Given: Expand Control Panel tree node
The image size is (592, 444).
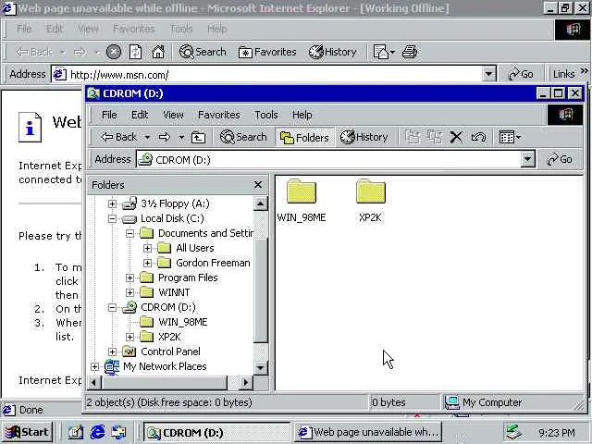Looking at the screenshot, I should [112, 351].
